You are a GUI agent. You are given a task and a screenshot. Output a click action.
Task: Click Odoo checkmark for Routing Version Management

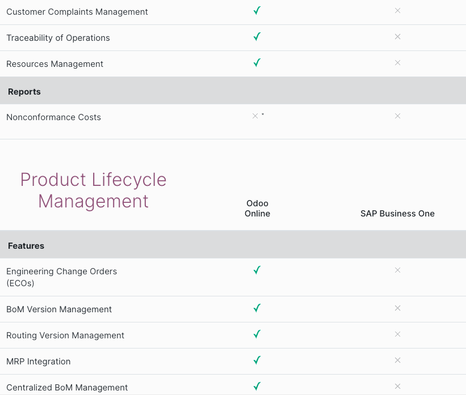click(257, 334)
